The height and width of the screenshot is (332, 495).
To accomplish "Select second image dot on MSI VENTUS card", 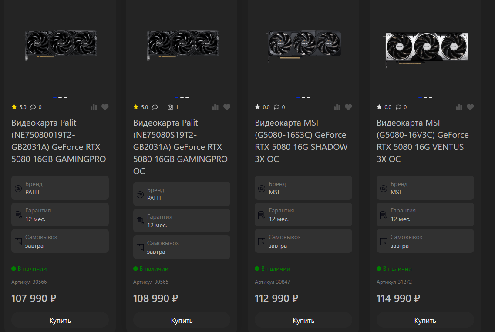I will coord(425,98).
